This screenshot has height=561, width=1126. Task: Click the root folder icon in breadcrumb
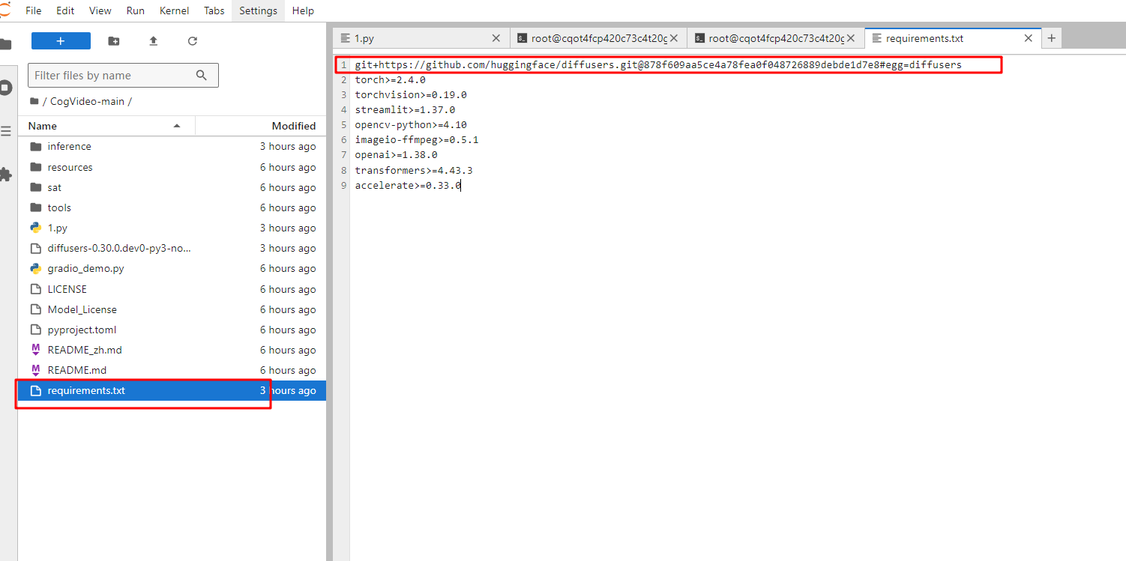pos(34,101)
